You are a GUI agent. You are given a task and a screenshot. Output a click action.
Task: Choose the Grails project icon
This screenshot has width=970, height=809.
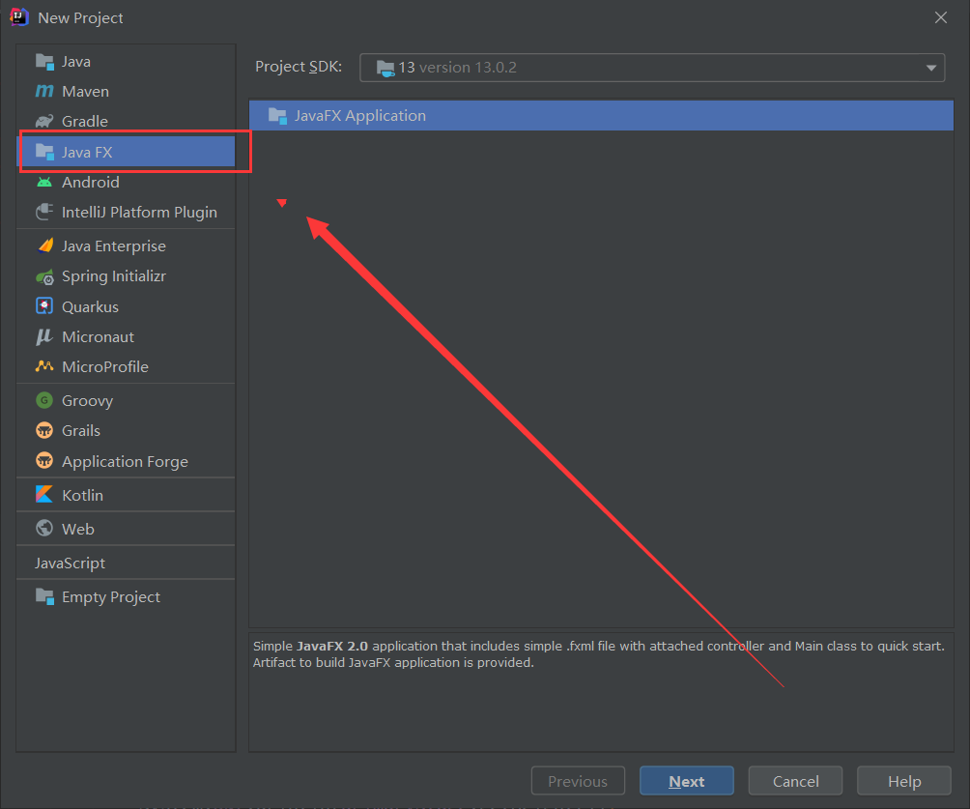[44, 430]
